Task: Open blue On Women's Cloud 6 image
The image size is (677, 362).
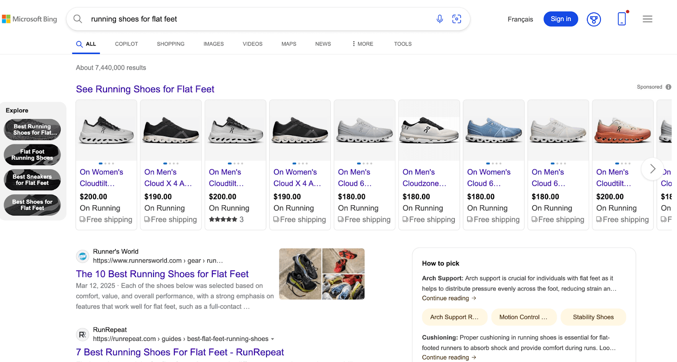Action: [x=494, y=130]
